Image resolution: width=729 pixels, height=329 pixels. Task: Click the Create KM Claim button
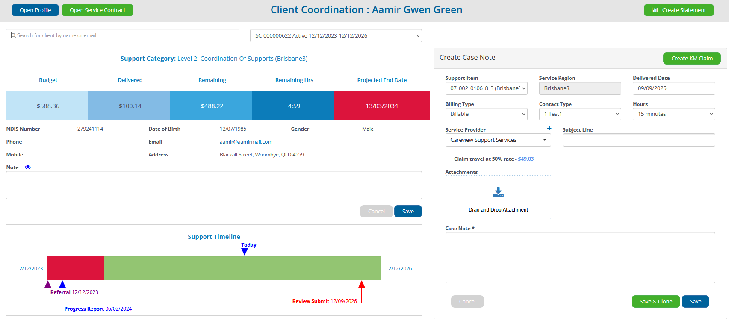point(691,59)
